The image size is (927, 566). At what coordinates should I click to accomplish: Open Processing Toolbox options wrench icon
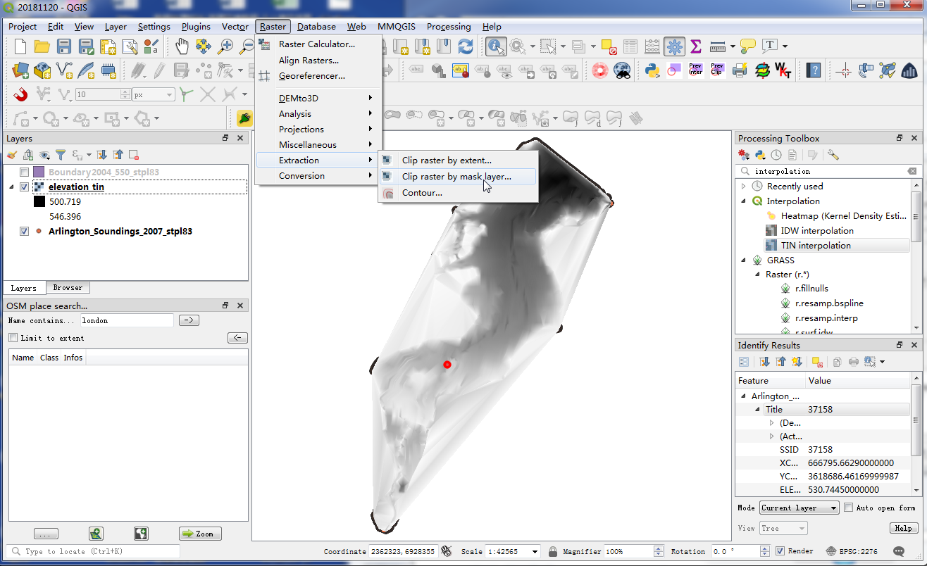coord(833,155)
